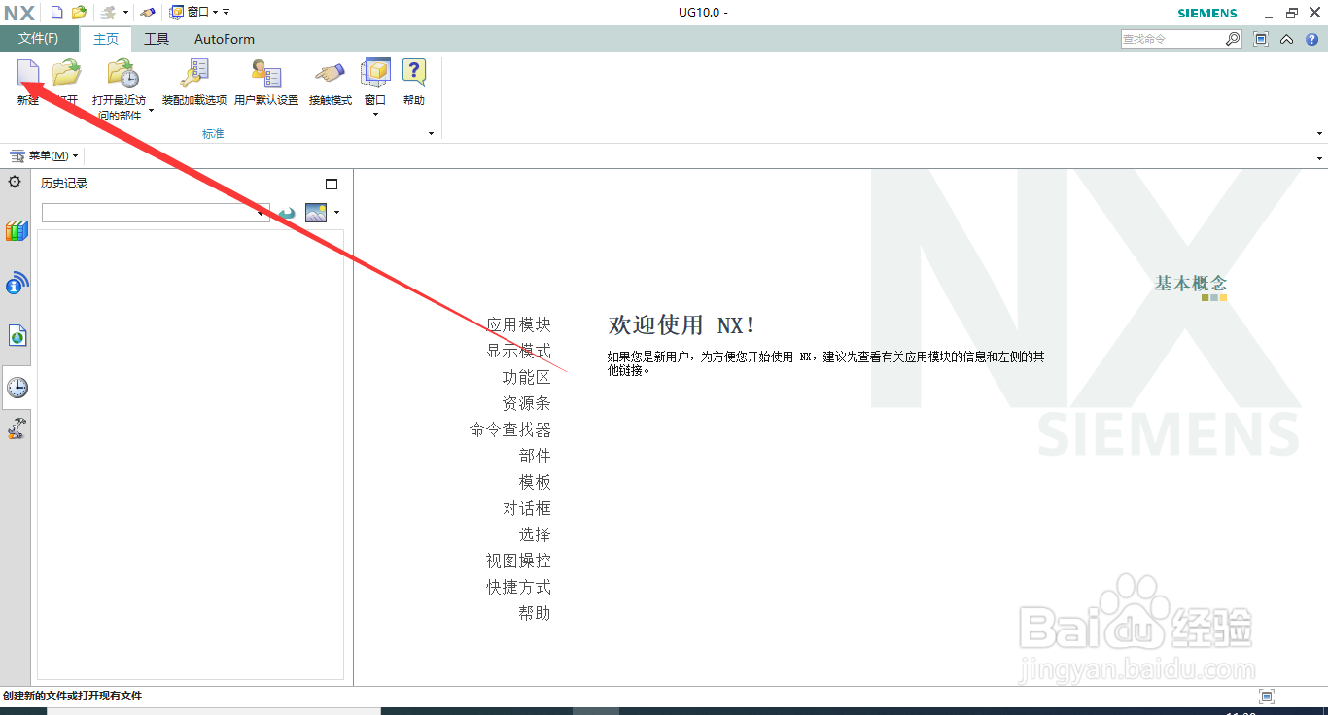This screenshot has height=715, width=1328.
Task: Restore down the UG10.0 window
Action: pyautogui.click(x=1291, y=13)
